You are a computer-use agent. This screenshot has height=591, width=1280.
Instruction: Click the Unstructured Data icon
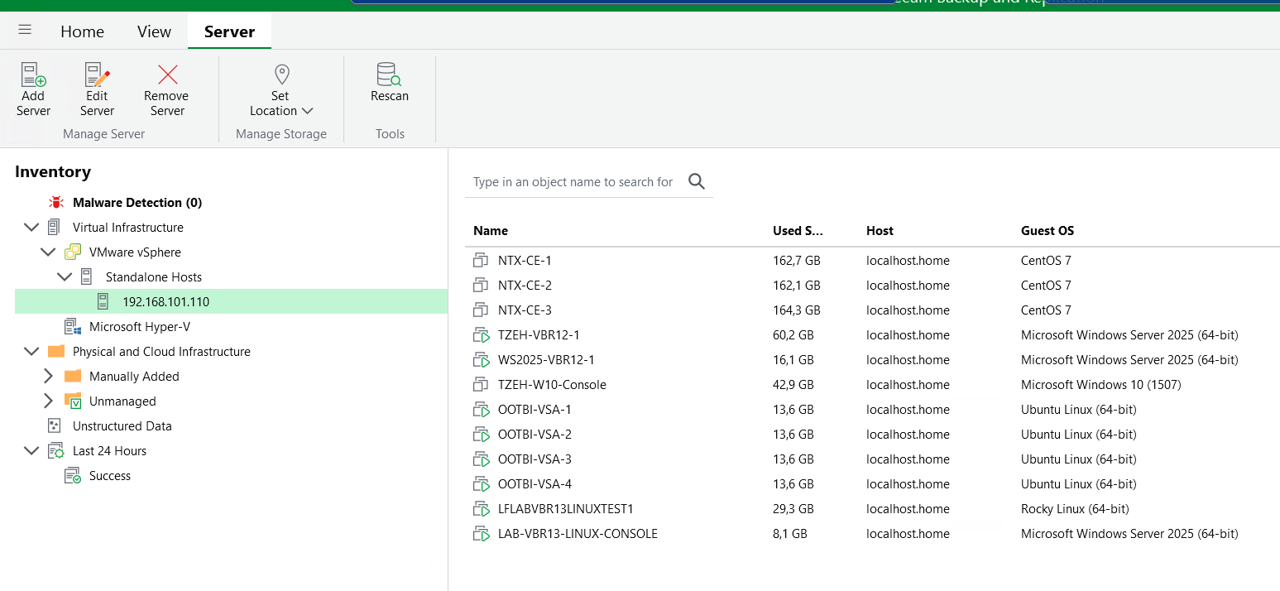[53, 425]
